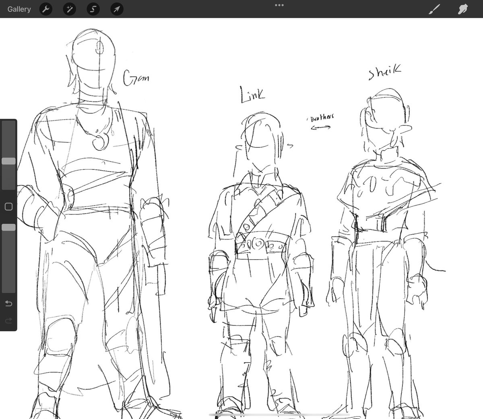483x419 pixels.
Task: Click the brush size slider handle
Action: click(8, 161)
